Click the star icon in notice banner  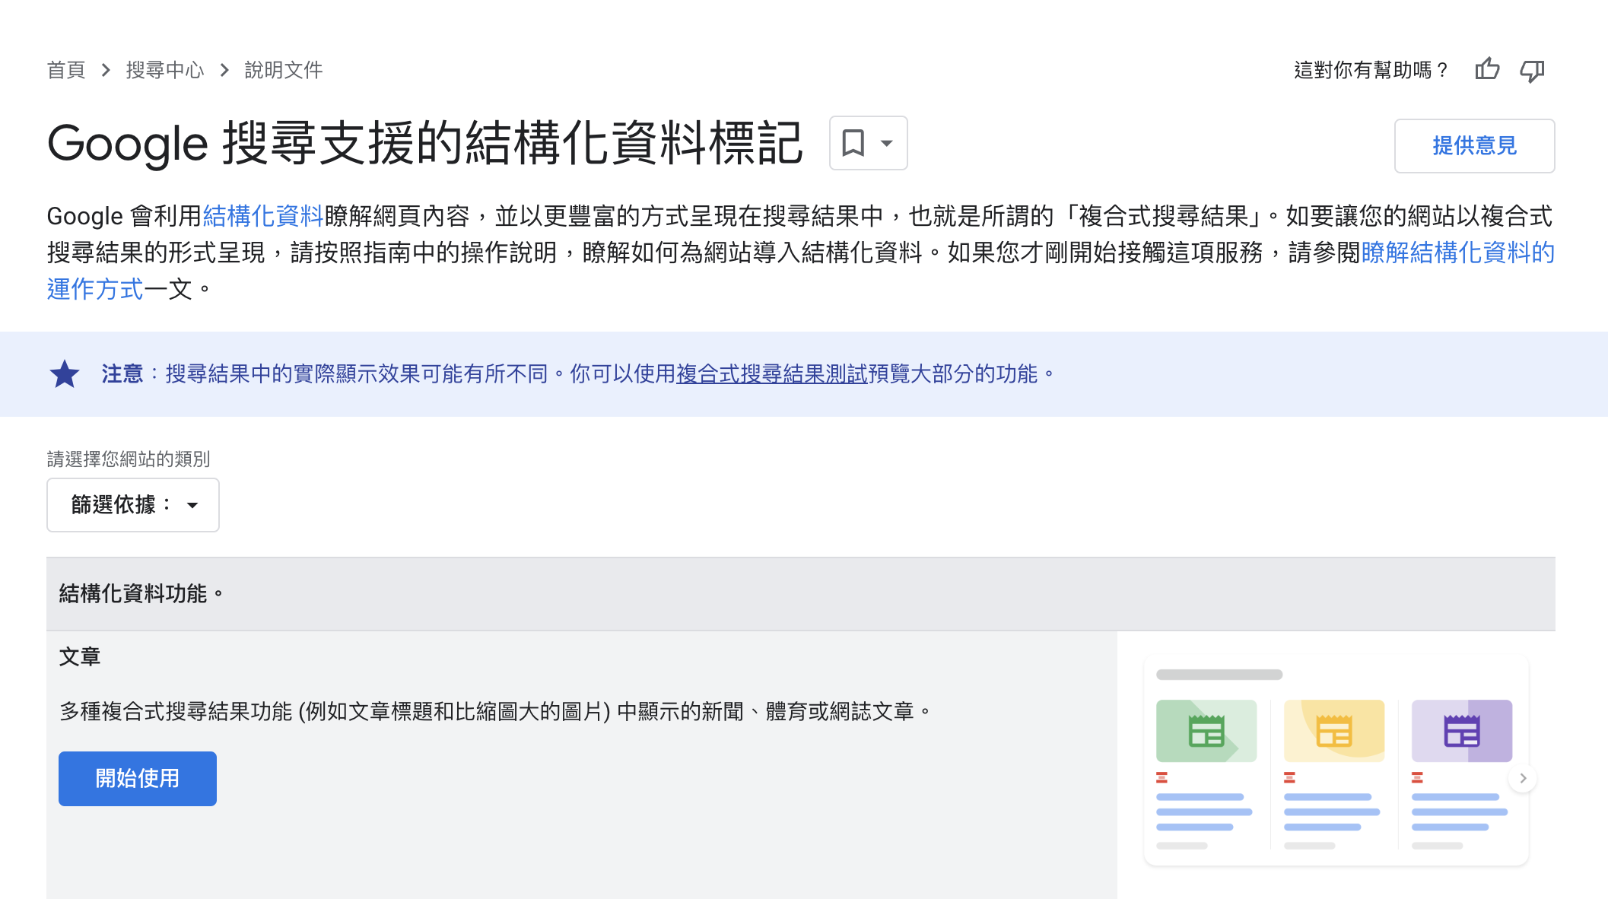65,374
